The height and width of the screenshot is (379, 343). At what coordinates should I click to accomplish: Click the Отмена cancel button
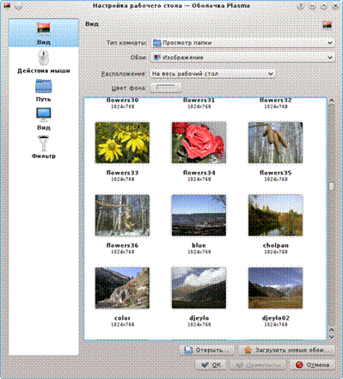pos(312,365)
